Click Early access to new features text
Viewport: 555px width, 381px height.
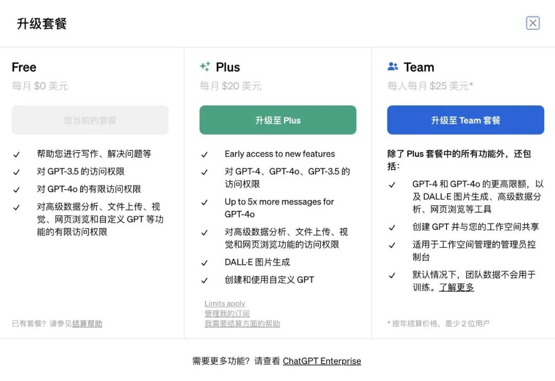(x=280, y=154)
